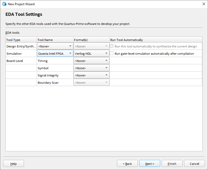
Task: Expand the Signal Integrity format dropdown
Action: (92, 75)
